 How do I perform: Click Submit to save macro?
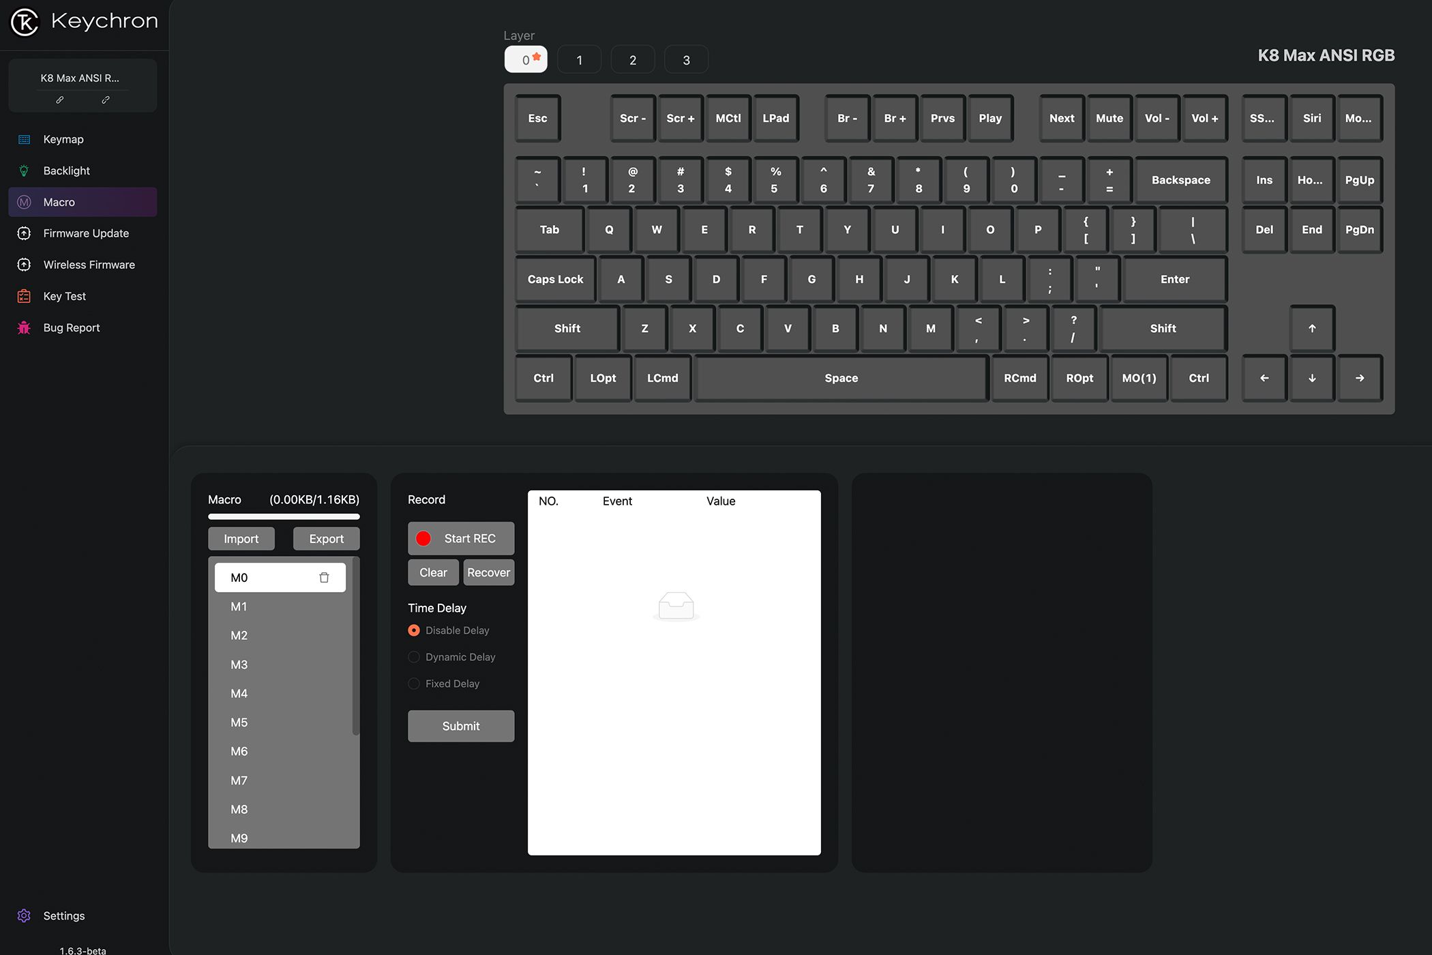(x=462, y=726)
